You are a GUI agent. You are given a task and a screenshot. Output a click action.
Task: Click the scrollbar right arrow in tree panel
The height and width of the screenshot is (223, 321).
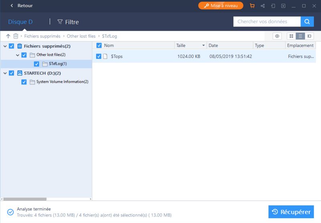click(x=91, y=199)
